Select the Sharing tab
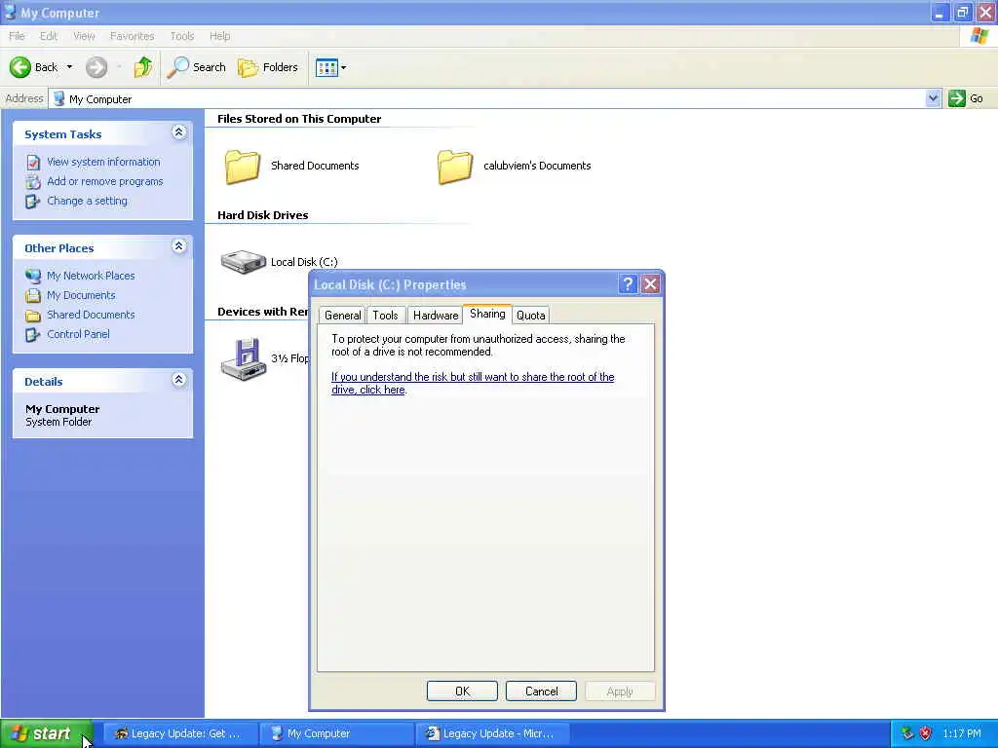 point(487,314)
